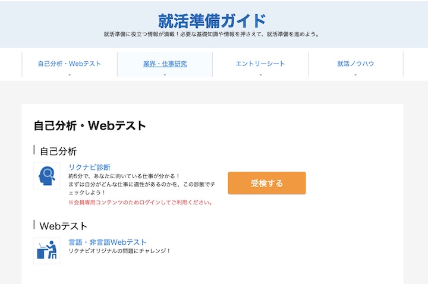
Task: Select the エントリーシート navigation tab
Action: click(x=260, y=64)
